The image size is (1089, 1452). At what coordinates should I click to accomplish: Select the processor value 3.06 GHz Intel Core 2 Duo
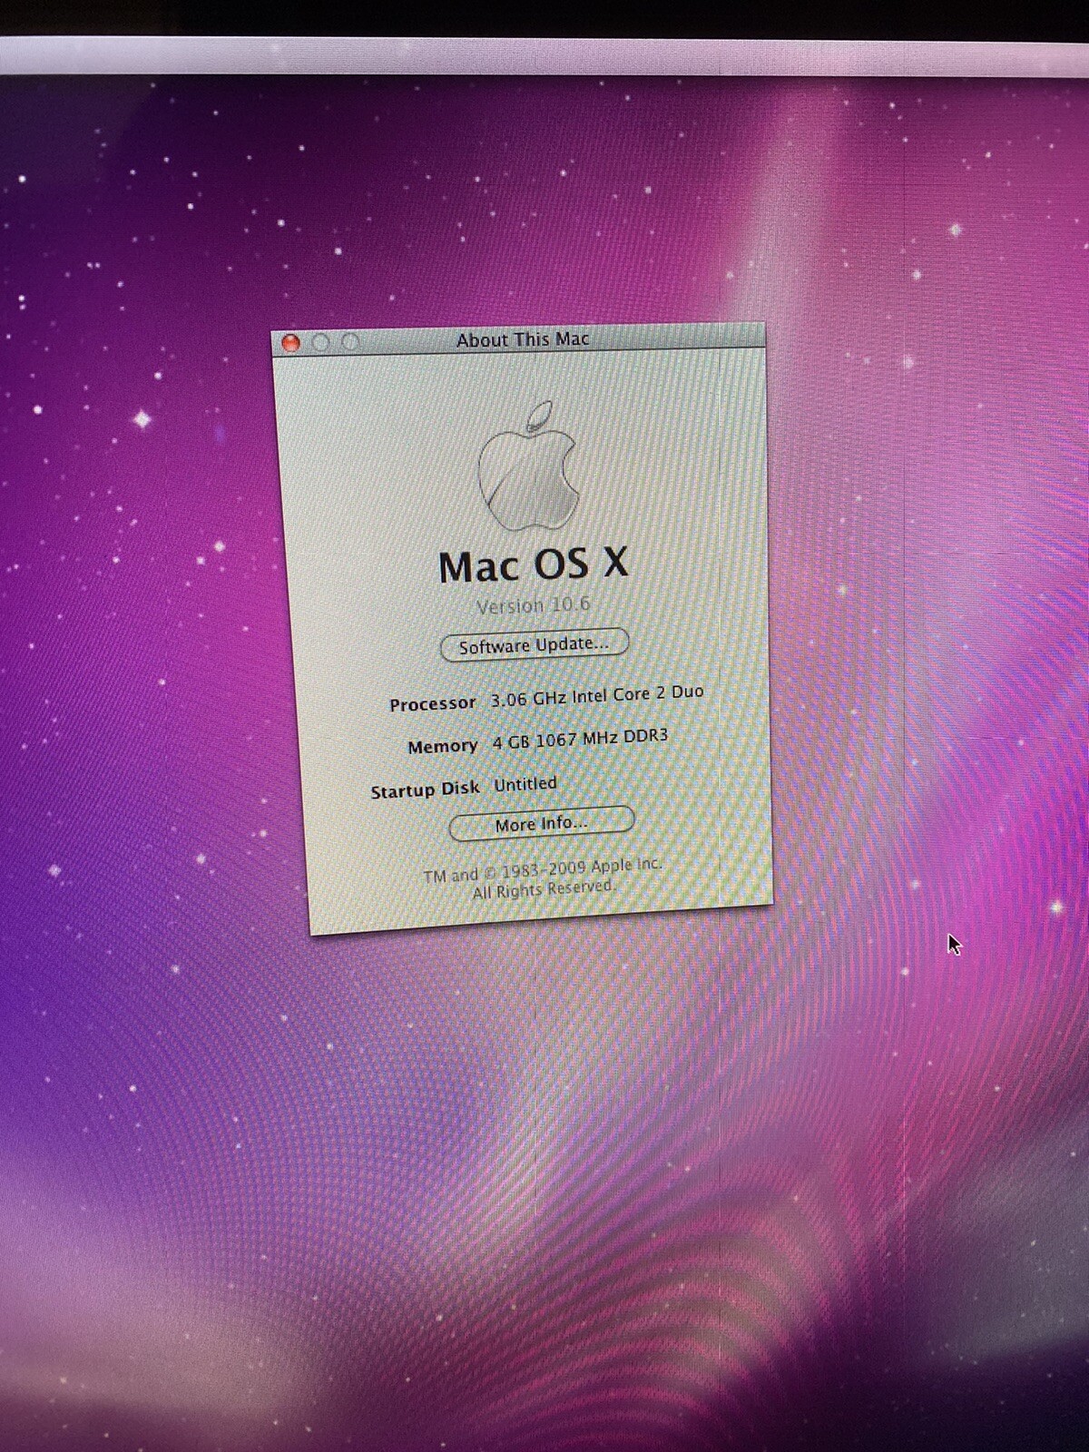597,695
